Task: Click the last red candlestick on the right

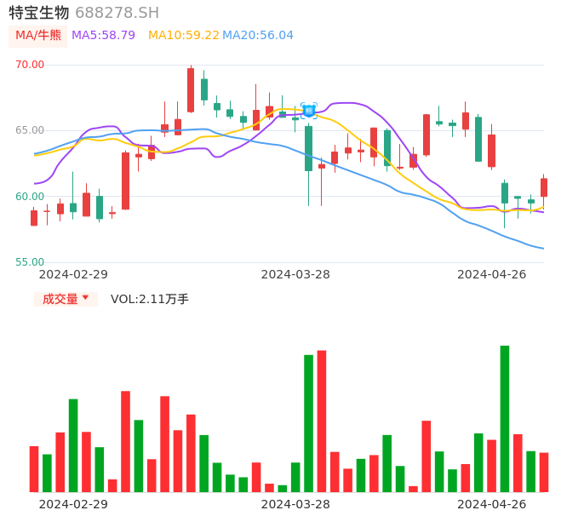Action: (544, 187)
